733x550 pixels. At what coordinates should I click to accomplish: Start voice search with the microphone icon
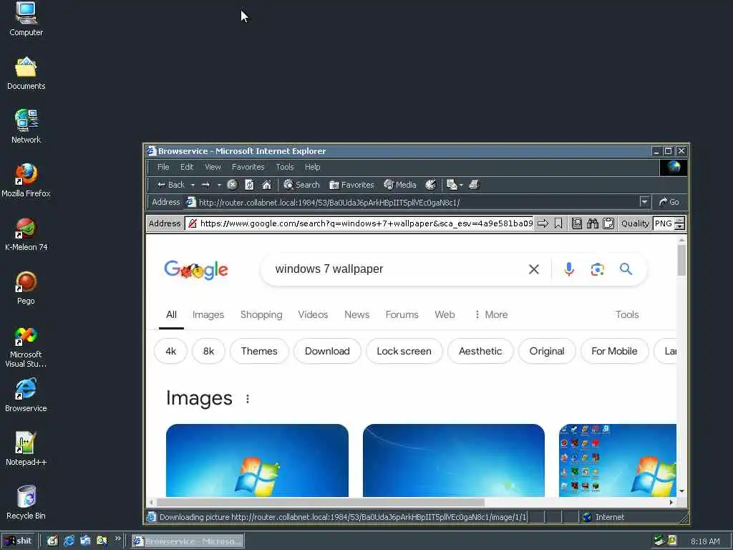pos(569,269)
